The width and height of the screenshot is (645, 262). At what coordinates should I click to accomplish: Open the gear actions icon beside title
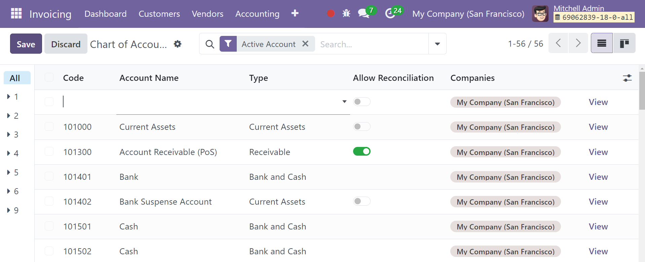(178, 44)
